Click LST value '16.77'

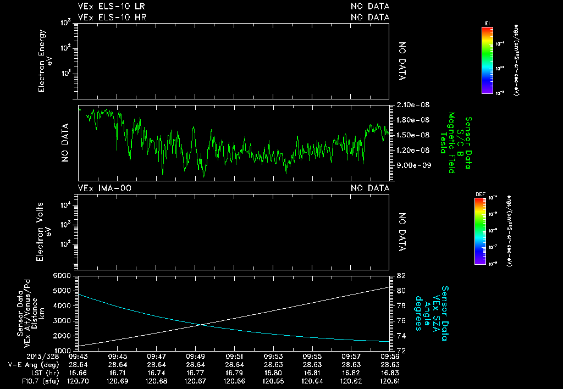(x=195, y=373)
